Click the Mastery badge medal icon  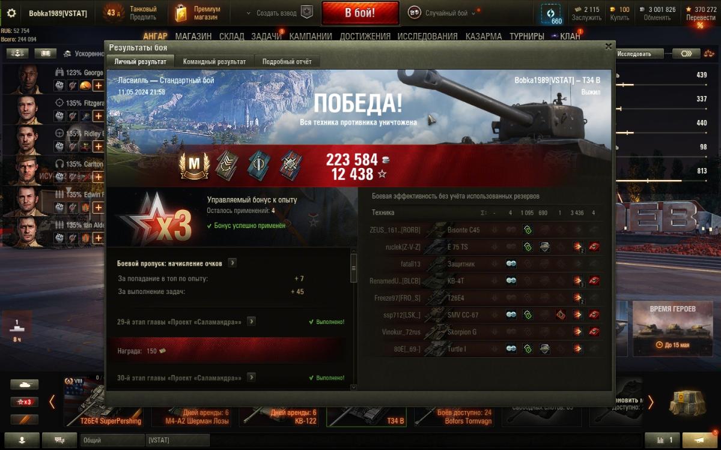[193, 164]
